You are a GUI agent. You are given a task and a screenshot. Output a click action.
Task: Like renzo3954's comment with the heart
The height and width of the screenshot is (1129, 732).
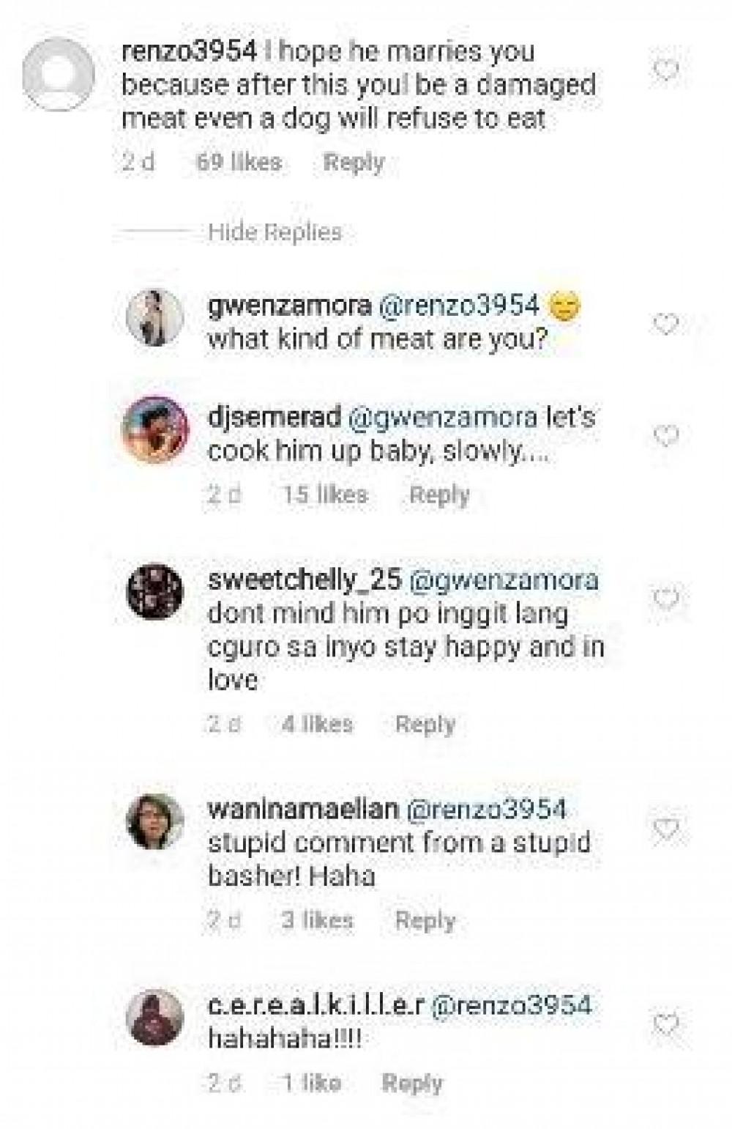[x=665, y=71]
